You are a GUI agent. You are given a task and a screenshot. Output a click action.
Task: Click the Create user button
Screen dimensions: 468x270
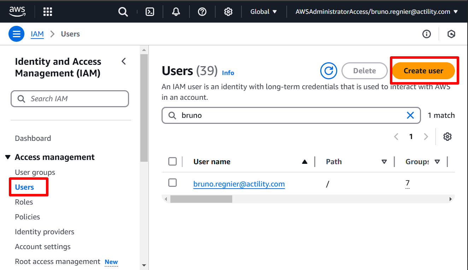423,71
